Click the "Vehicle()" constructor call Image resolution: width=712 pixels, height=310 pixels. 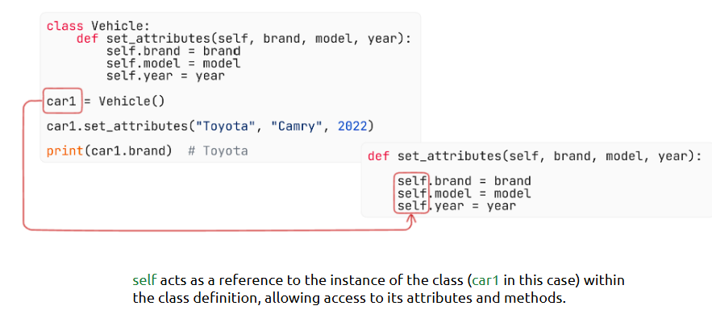(131, 101)
